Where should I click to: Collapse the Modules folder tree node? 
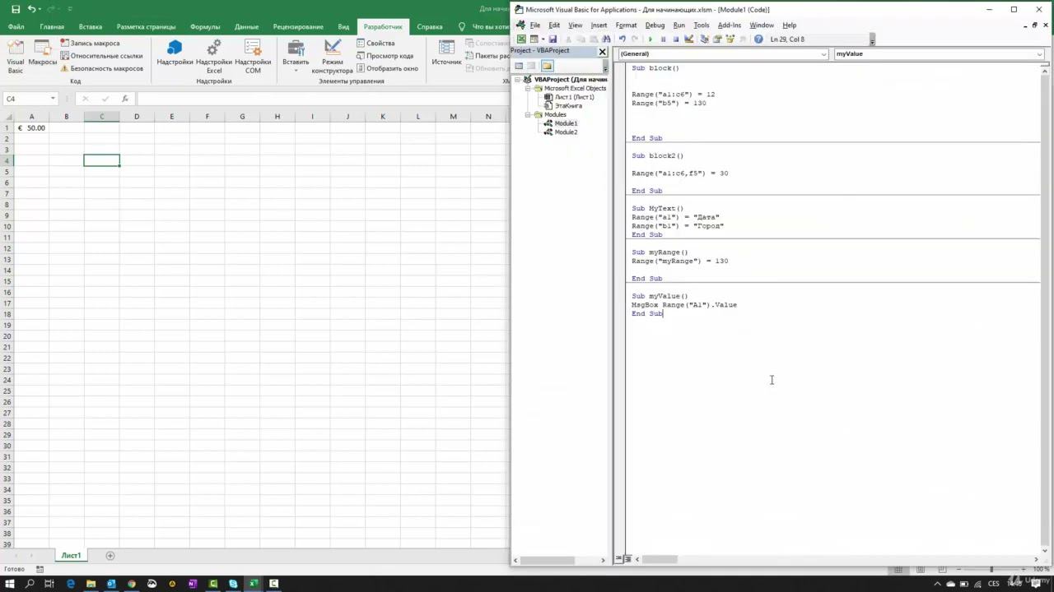[529, 114]
